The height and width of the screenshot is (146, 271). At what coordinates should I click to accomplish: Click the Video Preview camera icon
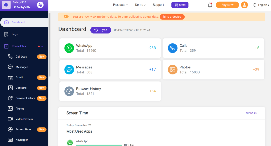(x=10, y=119)
